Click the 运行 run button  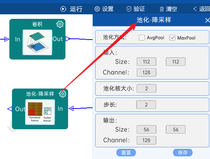click(71, 9)
